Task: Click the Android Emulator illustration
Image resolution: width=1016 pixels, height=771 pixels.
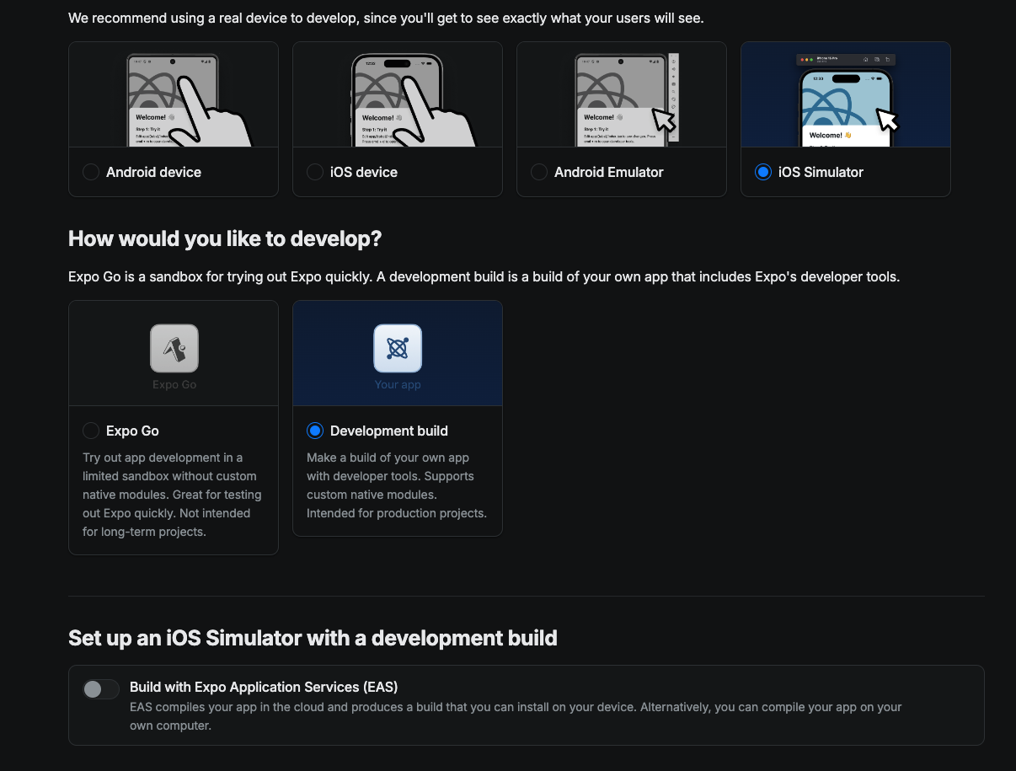Action: point(627,99)
